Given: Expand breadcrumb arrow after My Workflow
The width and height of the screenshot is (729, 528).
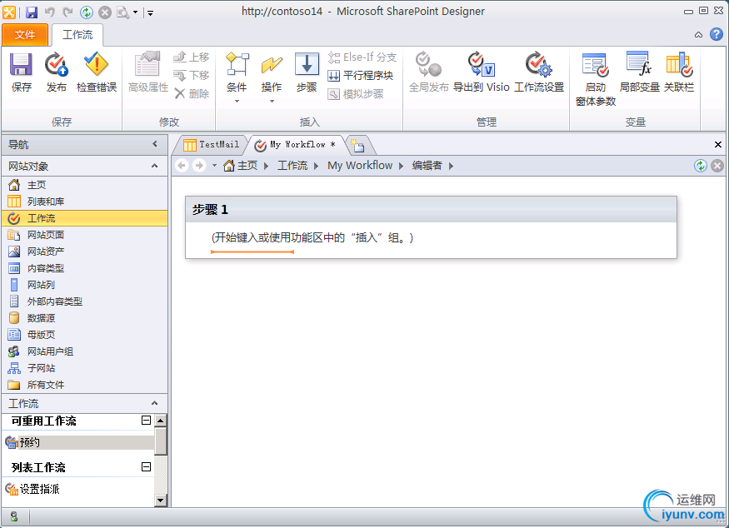Looking at the screenshot, I should pos(401,166).
